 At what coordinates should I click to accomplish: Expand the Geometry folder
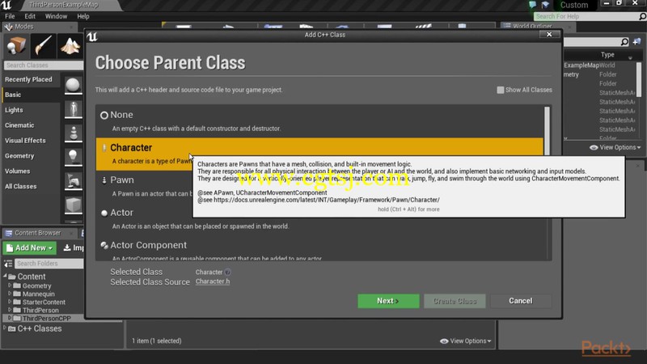[10, 286]
